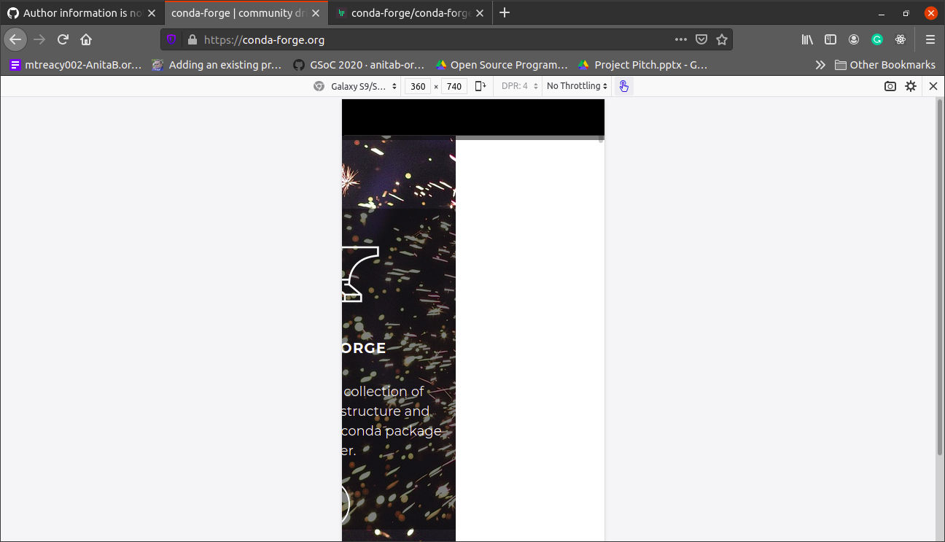Open a new tab with plus button
Image resolution: width=945 pixels, height=542 pixels.
coord(505,12)
